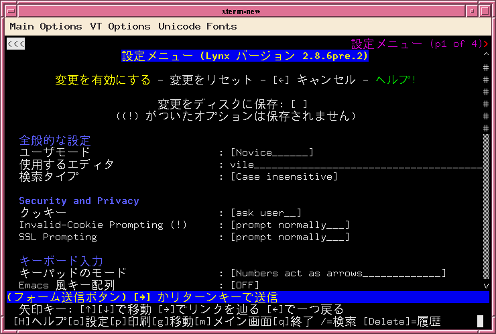Open the Main Options menu
The image size is (496, 334).
45,26
